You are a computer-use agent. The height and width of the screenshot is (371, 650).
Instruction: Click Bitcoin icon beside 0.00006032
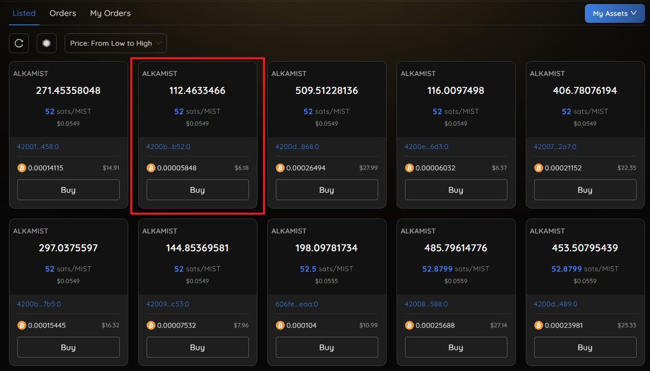409,168
